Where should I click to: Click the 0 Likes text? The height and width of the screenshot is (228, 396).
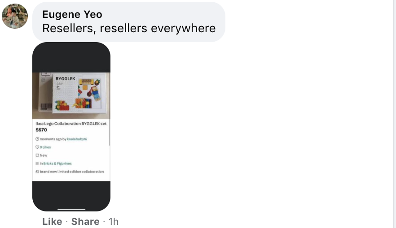click(45, 147)
